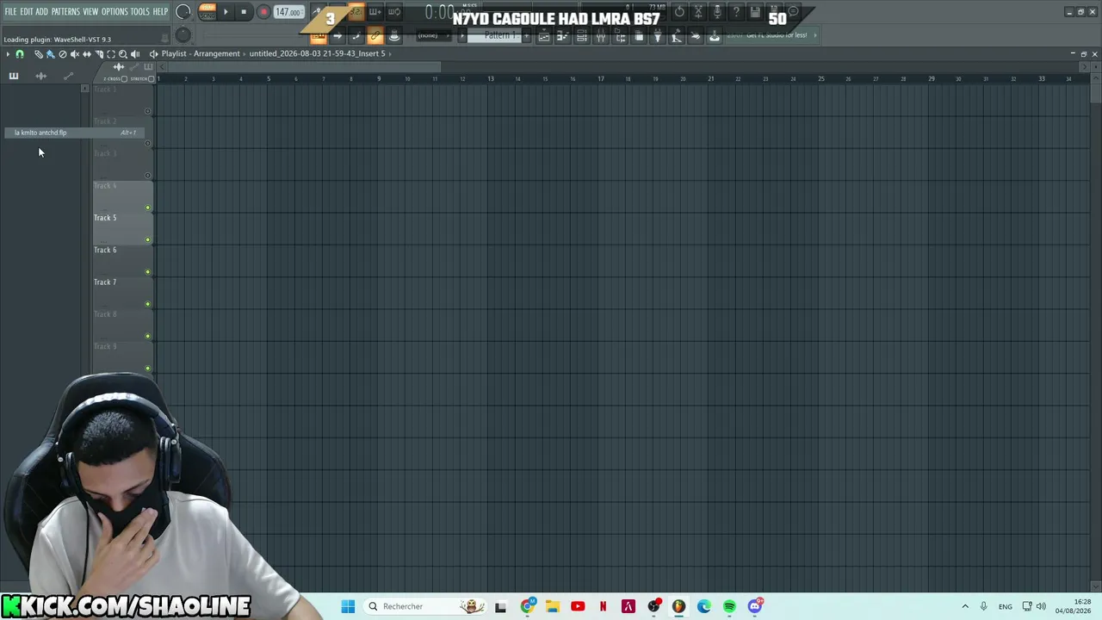Open the channel rack view icon
Screen dimensions: 1102x620
point(582,35)
